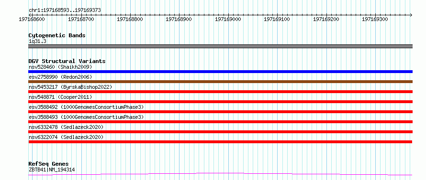The image size is (426, 180).
Task: Click the brown esv2758990 variant bar
Action: click(220, 82)
